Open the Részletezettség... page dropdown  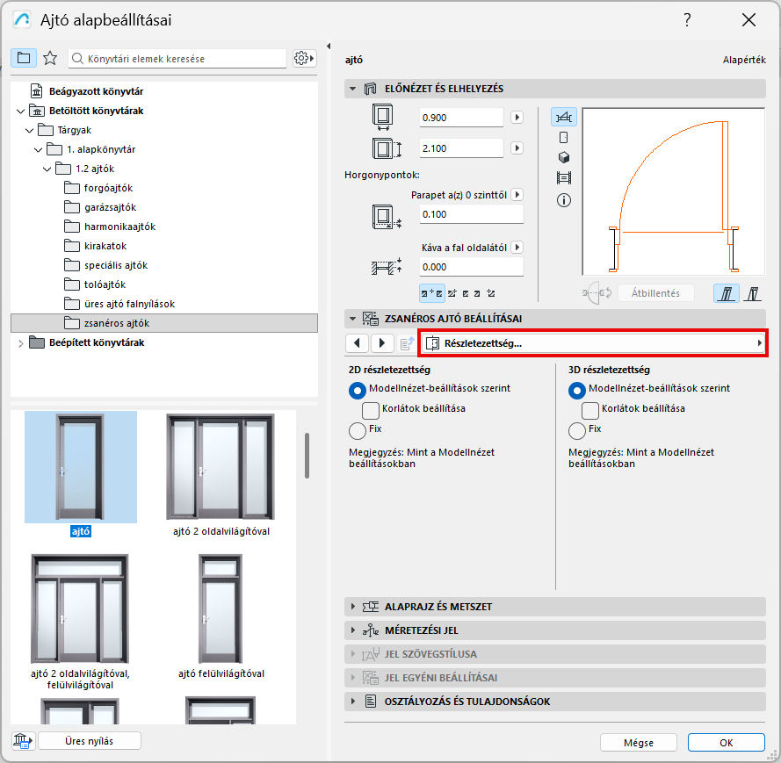(x=593, y=343)
